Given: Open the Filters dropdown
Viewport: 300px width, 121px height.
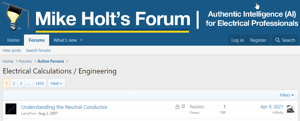Looking at the screenshot, I should 287,95.
